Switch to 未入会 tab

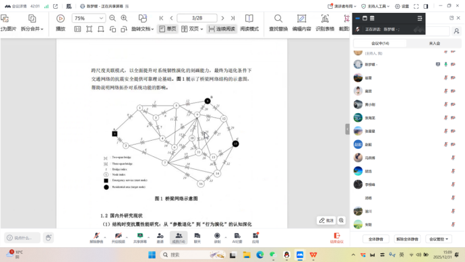tap(435, 43)
